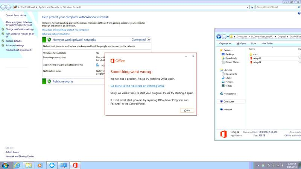The height and width of the screenshot is (169, 301).
Task: Select the data folder in Explorer
Action: (x=255, y=54)
